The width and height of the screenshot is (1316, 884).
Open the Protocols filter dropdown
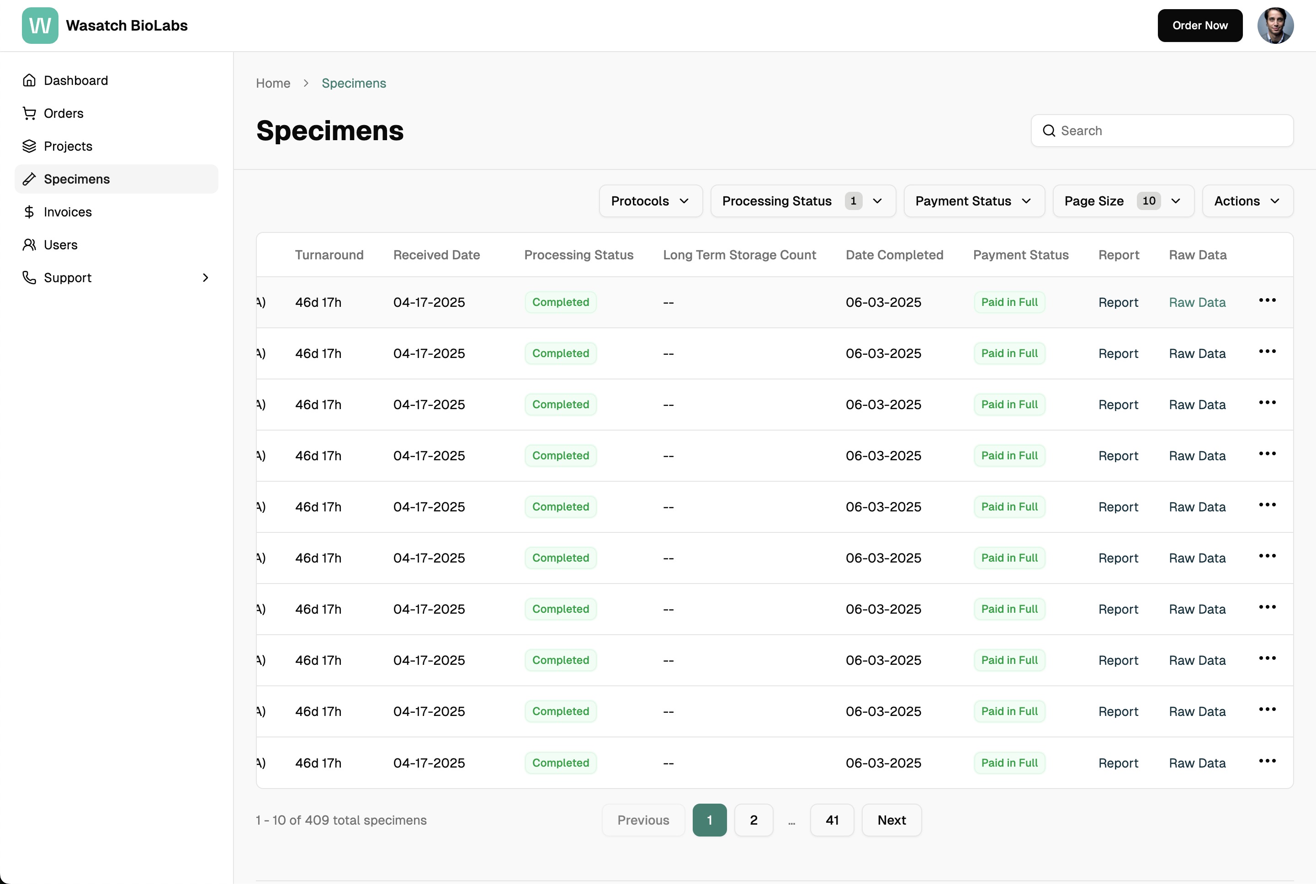[x=650, y=201]
